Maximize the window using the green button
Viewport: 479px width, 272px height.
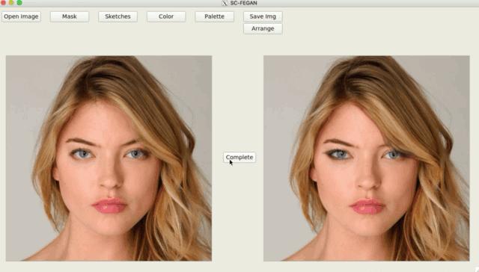pyautogui.click(x=19, y=2)
